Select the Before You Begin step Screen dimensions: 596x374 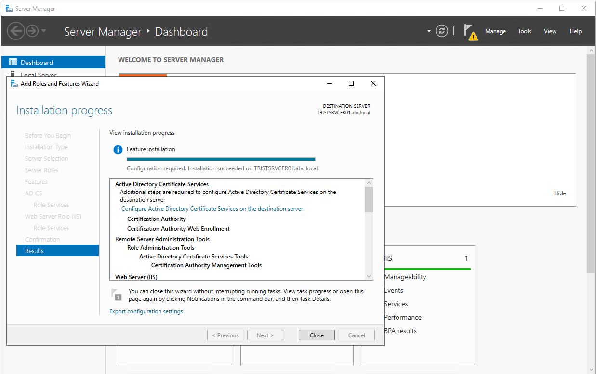[48, 135]
